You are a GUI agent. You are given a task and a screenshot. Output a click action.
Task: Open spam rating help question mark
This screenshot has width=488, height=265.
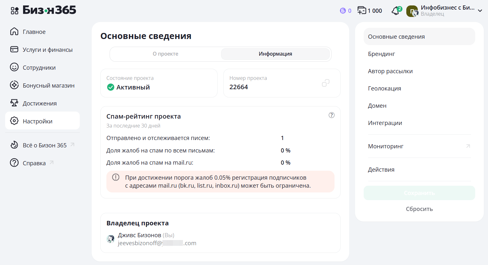(x=332, y=115)
